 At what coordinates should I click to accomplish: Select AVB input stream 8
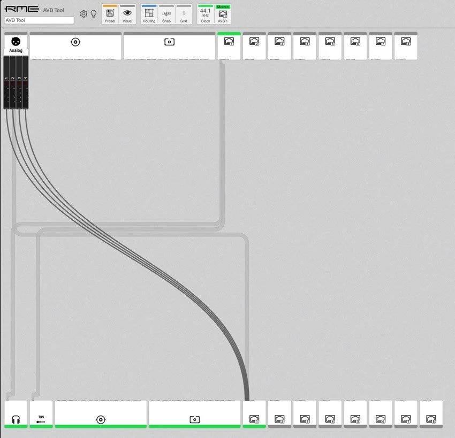click(406, 46)
